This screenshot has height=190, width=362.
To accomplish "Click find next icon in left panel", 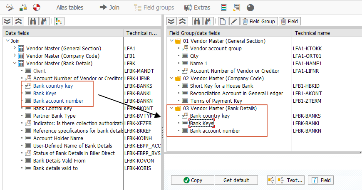I will [45, 22].
